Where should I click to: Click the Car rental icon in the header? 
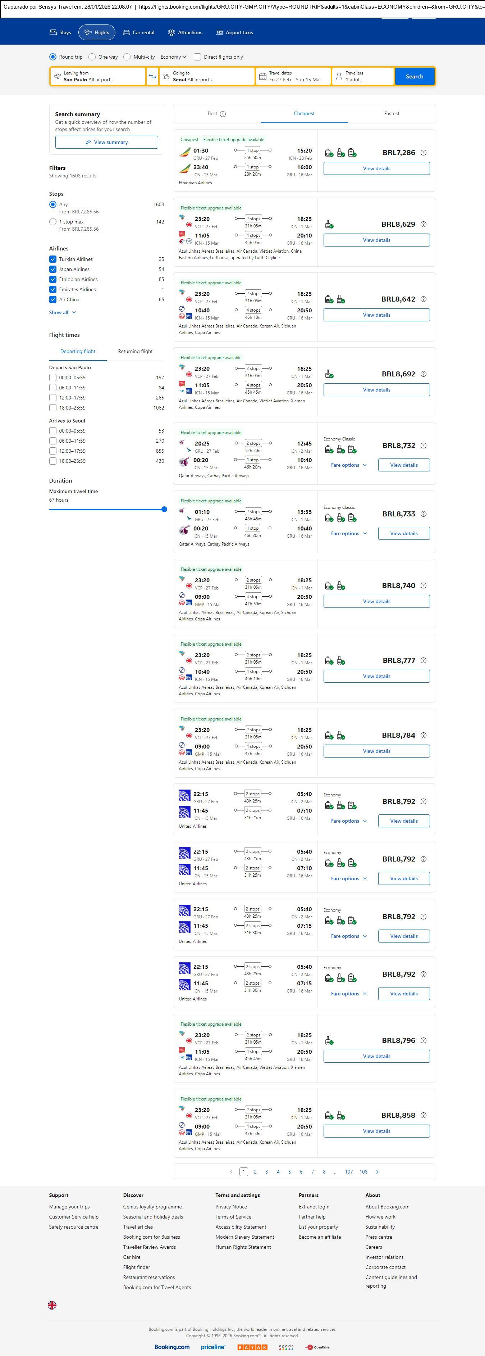pos(126,33)
